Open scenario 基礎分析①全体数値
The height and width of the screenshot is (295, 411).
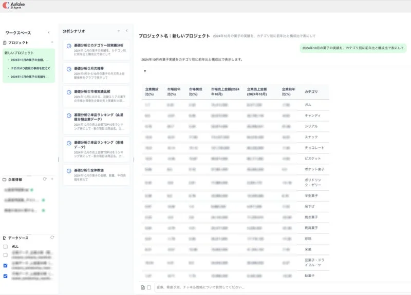[x=97, y=174]
